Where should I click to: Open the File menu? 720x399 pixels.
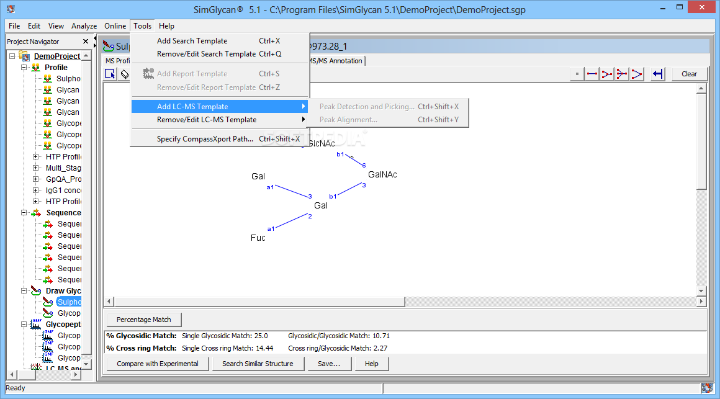click(x=14, y=26)
